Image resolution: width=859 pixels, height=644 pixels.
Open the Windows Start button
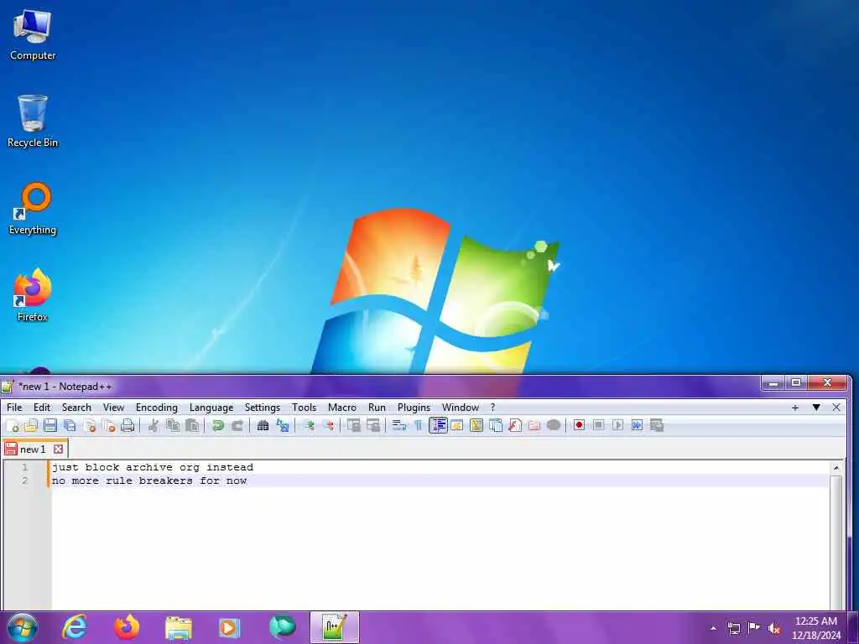[23, 627]
